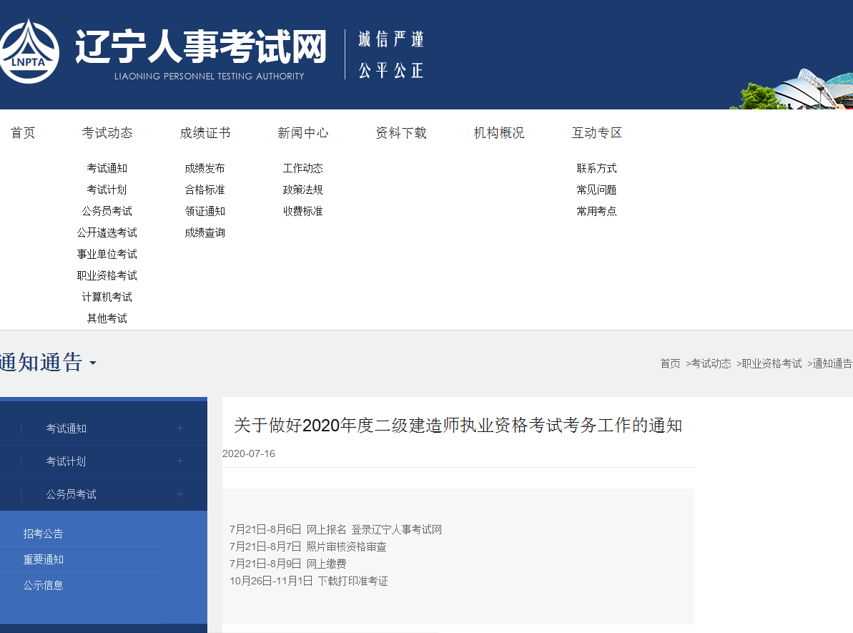Select 考试计划 in the dropdown submenu
Viewport: 853px width, 633px height.
click(x=107, y=190)
